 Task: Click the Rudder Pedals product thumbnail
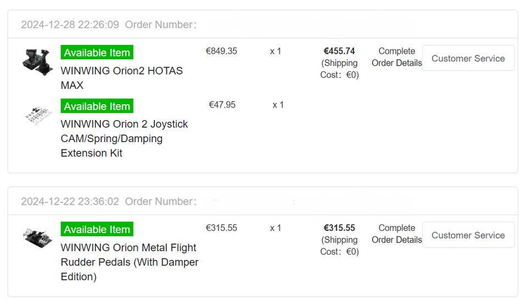(x=38, y=237)
